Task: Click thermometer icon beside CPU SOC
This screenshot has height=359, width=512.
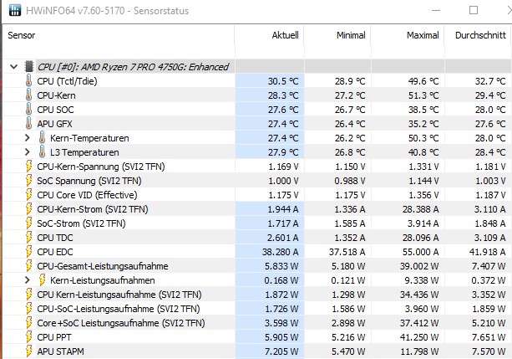Action: pyautogui.click(x=28, y=110)
